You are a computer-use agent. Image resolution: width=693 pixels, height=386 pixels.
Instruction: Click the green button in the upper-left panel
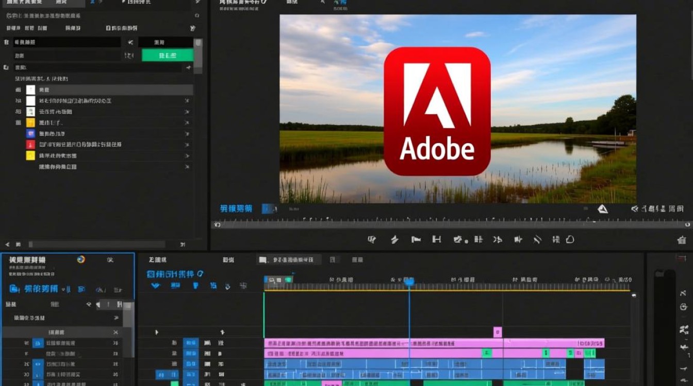tap(168, 55)
